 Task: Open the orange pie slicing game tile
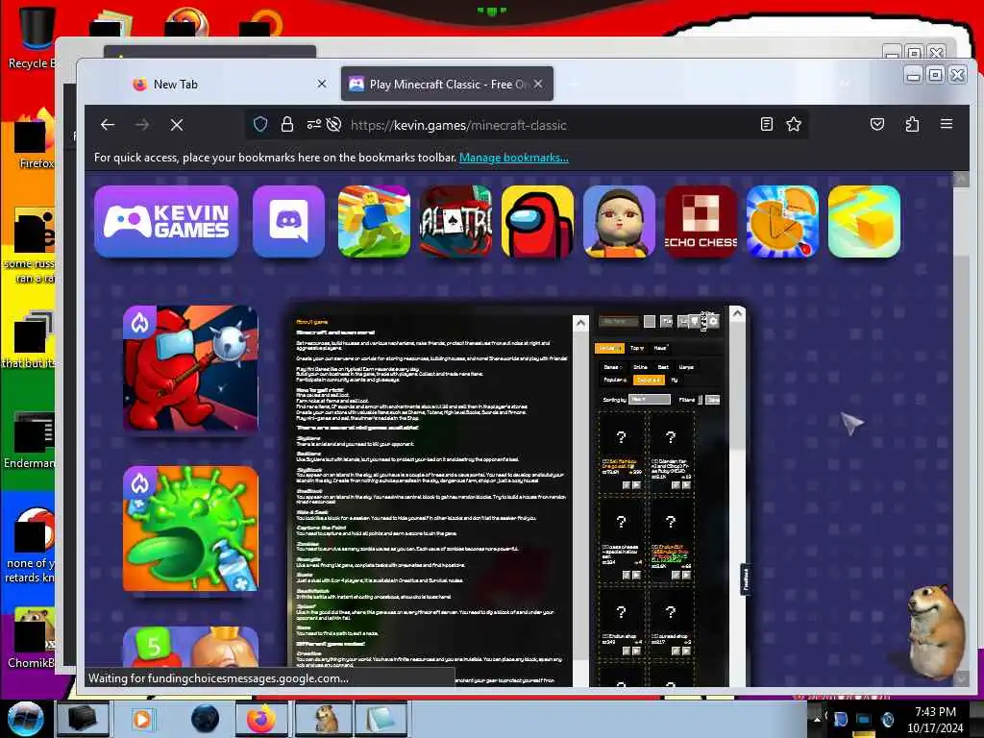click(782, 222)
